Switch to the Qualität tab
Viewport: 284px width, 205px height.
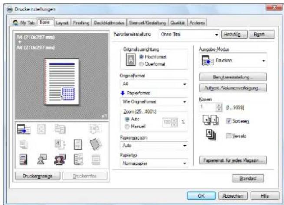click(178, 23)
